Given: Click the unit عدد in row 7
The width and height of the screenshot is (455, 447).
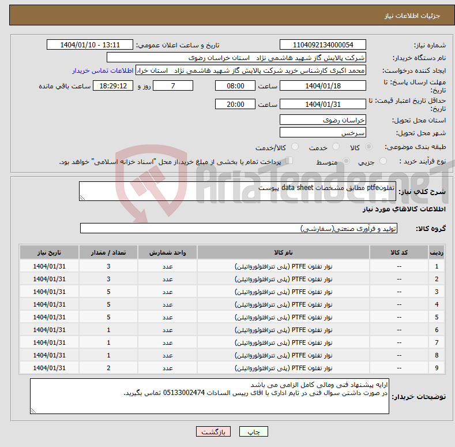Looking at the screenshot, I should point(167,343).
